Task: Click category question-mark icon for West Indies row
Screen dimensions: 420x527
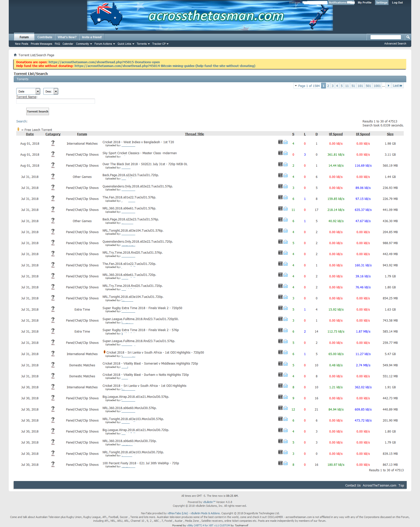Action: 53,143
